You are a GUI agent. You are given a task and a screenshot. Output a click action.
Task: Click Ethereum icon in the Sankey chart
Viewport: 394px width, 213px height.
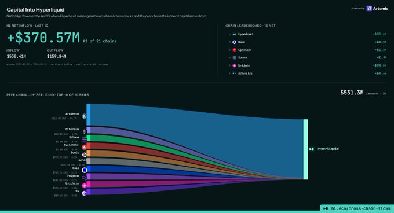(x=85, y=131)
